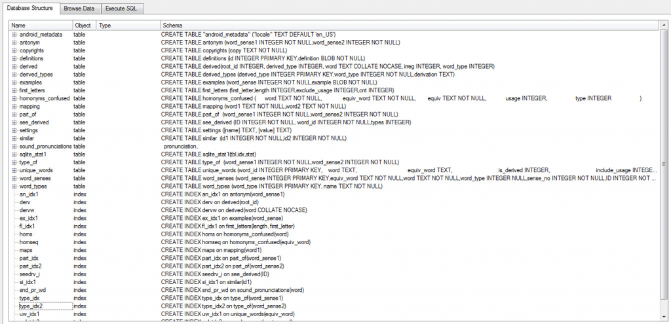Expand the sqlite_stat1 table node
This screenshot has height=324, width=671.
(14, 154)
